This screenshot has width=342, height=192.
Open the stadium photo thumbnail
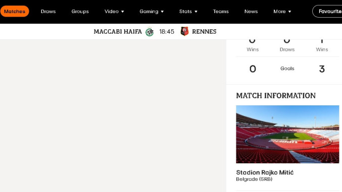click(287, 135)
